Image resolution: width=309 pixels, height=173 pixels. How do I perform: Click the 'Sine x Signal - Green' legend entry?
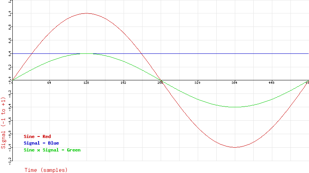(52, 150)
